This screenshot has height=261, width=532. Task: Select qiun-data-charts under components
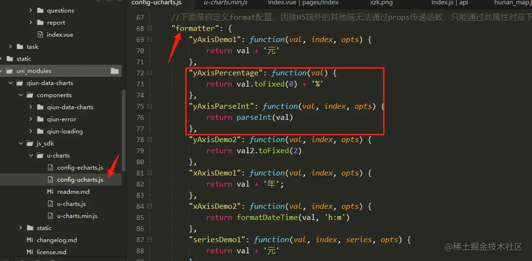[x=70, y=107]
